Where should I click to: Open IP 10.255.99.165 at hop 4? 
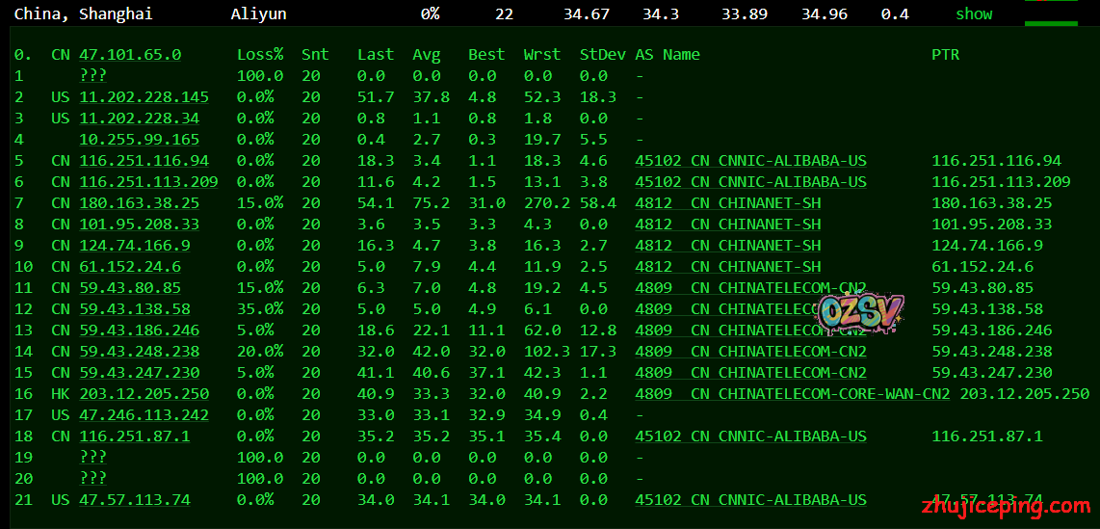coord(139,140)
